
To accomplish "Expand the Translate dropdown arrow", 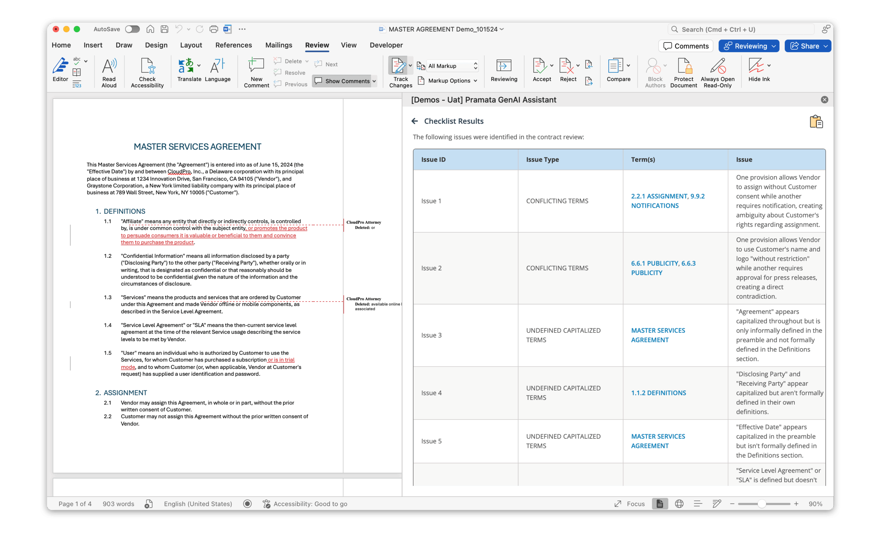I will coord(199,66).
